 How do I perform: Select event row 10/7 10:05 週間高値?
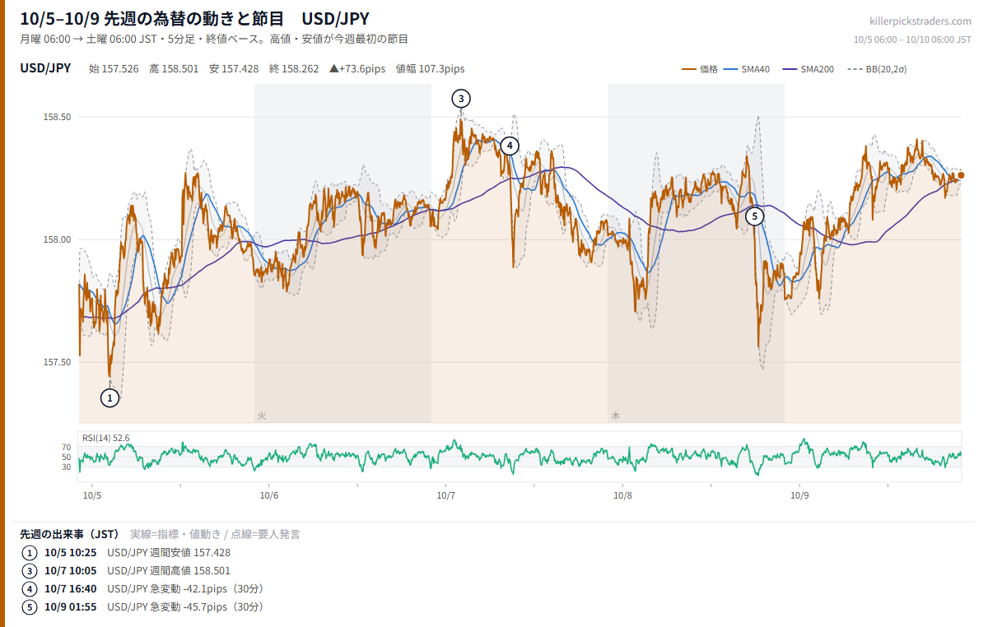click(127, 571)
